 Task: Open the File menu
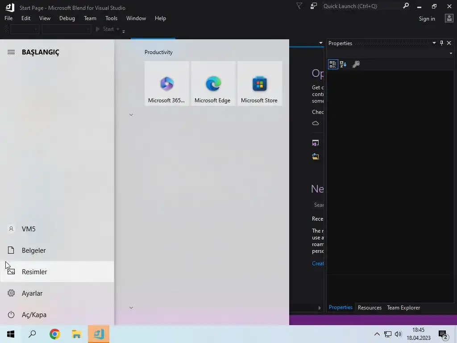coord(8,18)
